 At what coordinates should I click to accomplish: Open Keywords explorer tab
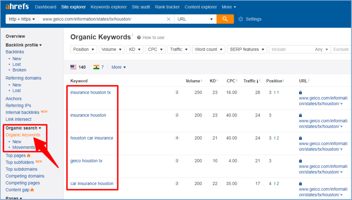click(x=109, y=7)
